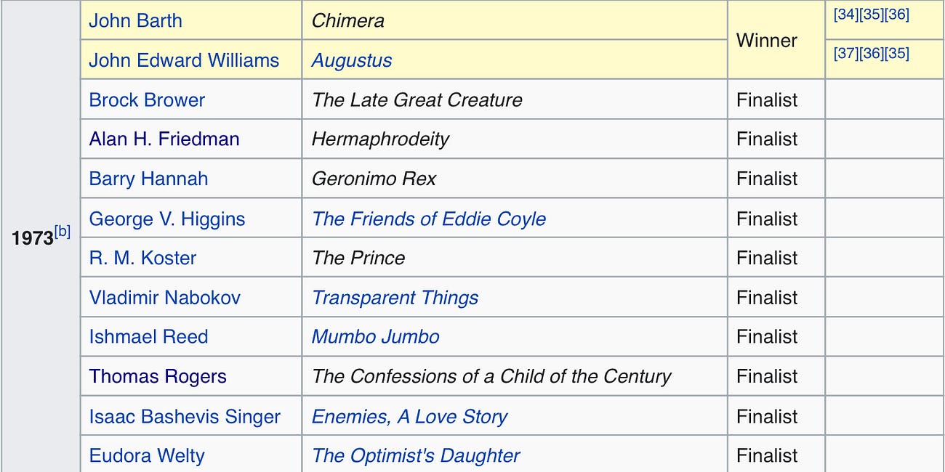Open citation 34 in Chimera row
The width and height of the screenshot is (945, 472).
coord(846,15)
